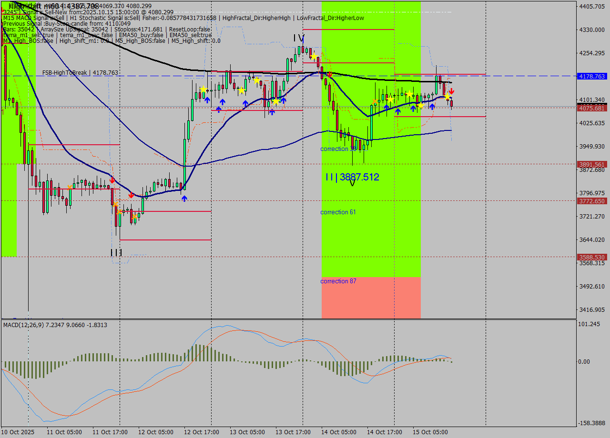This screenshot has height=438, width=610.
Task: Click the yellow star marker beside the 15 Oct candles
Action: point(447,97)
